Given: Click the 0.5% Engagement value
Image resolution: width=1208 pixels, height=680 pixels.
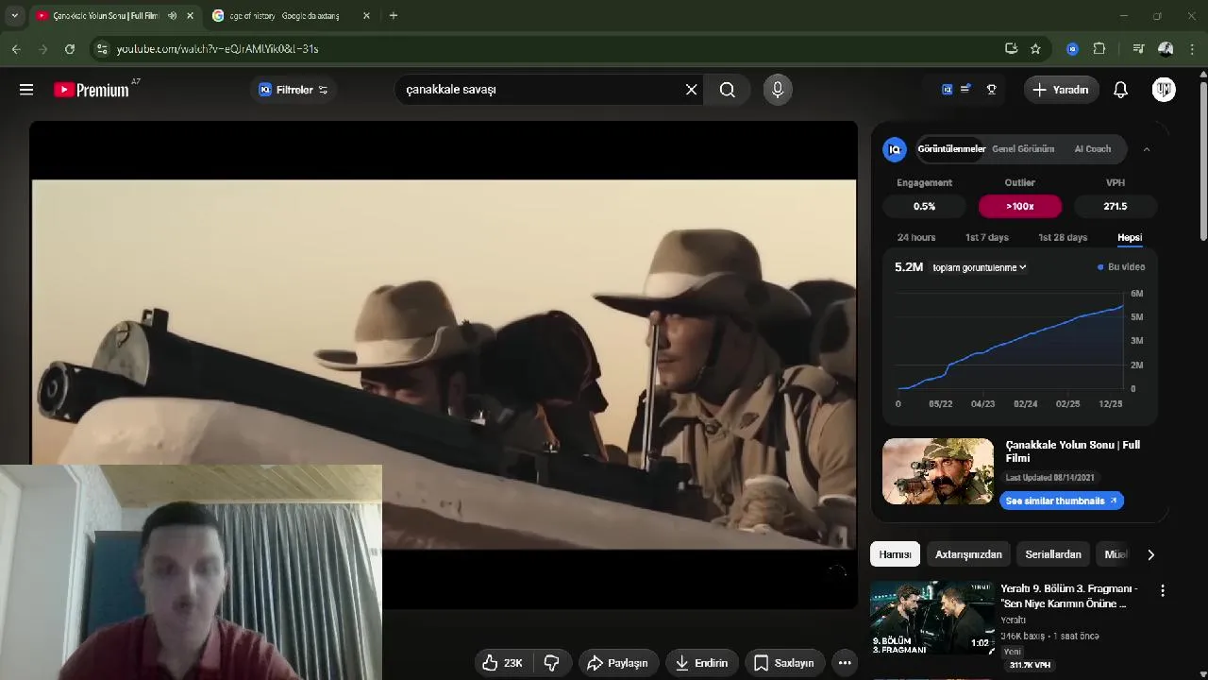Looking at the screenshot, I should point(925,206).
